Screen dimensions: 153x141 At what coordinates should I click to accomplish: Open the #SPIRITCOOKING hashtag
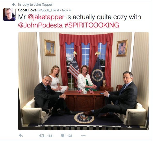click(x=92, y=25)
